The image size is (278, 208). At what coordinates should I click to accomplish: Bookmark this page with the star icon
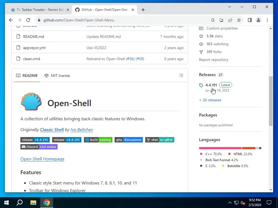(x=239, y=20)
